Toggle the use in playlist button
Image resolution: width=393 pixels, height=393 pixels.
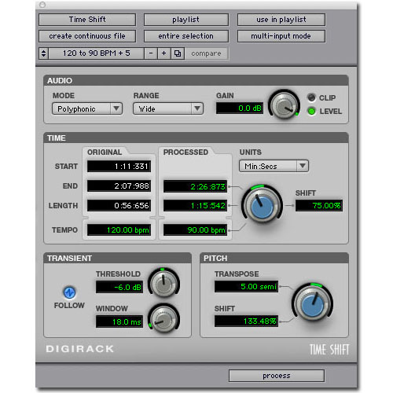[281, 20]
